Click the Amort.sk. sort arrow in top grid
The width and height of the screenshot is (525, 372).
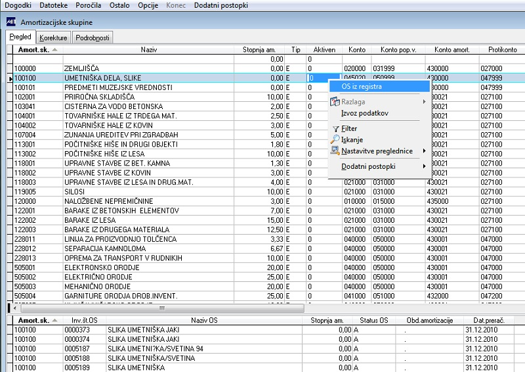[x=54, y=50]
